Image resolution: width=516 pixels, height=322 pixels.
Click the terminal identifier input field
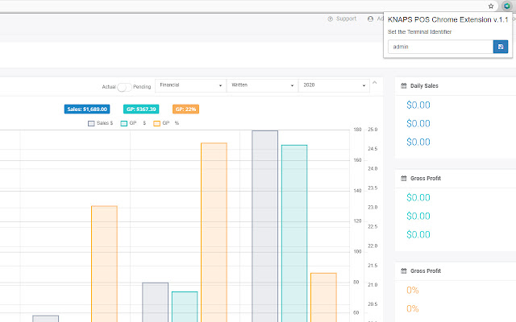click(440, 47)
